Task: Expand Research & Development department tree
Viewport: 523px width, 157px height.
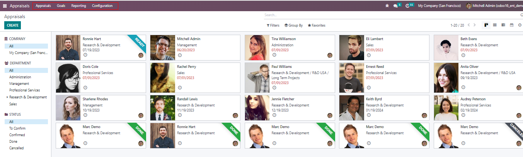Action: (7, 97)
